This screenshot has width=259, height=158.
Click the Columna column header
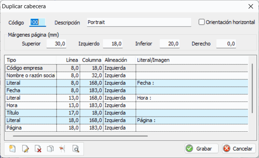click(x=91, y=60)
